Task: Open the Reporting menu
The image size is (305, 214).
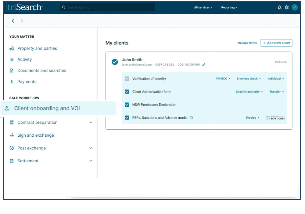Action: pyautogui.click(x=229, y=8)
